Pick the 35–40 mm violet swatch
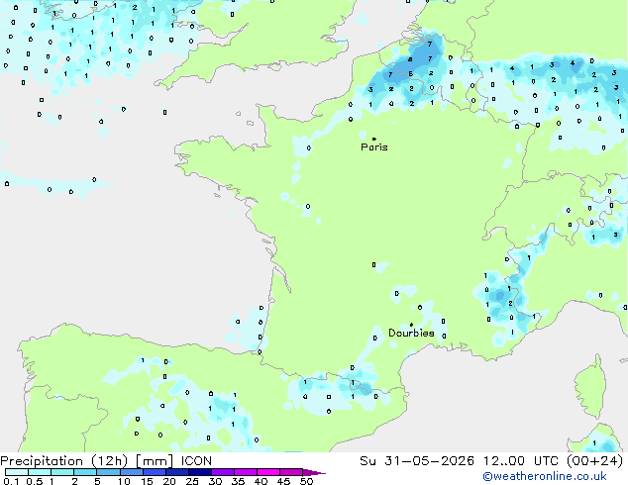This screenshot has width=628, height=485. pyautogui.click(x=246, y=472)
